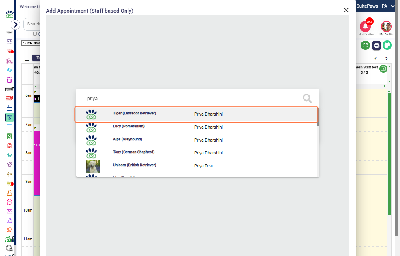Open the pink dog walking sidebar icon
This screenshot has width=400, height=256.
(9, 61)
